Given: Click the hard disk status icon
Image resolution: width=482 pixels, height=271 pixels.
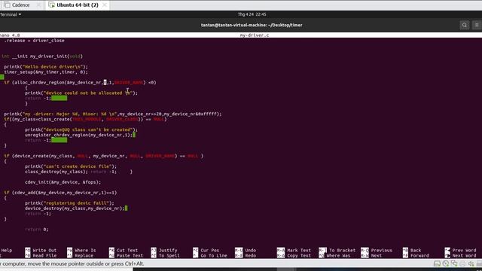Looking at the screenshot, I should [437, 263].
